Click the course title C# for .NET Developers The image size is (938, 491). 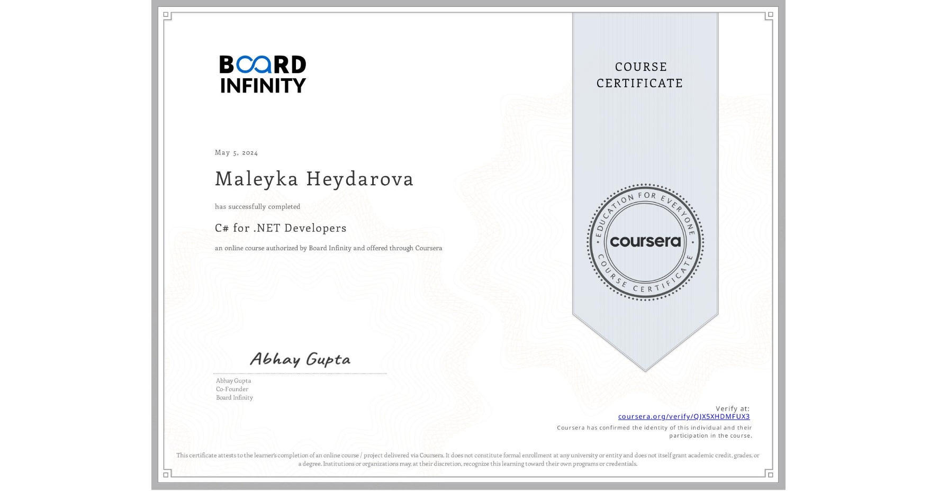tap(280, 228)
